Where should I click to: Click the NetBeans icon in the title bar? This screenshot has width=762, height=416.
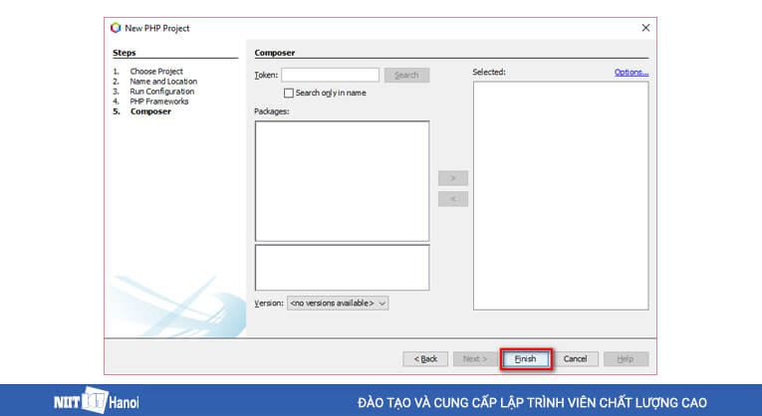pos(116,28)
